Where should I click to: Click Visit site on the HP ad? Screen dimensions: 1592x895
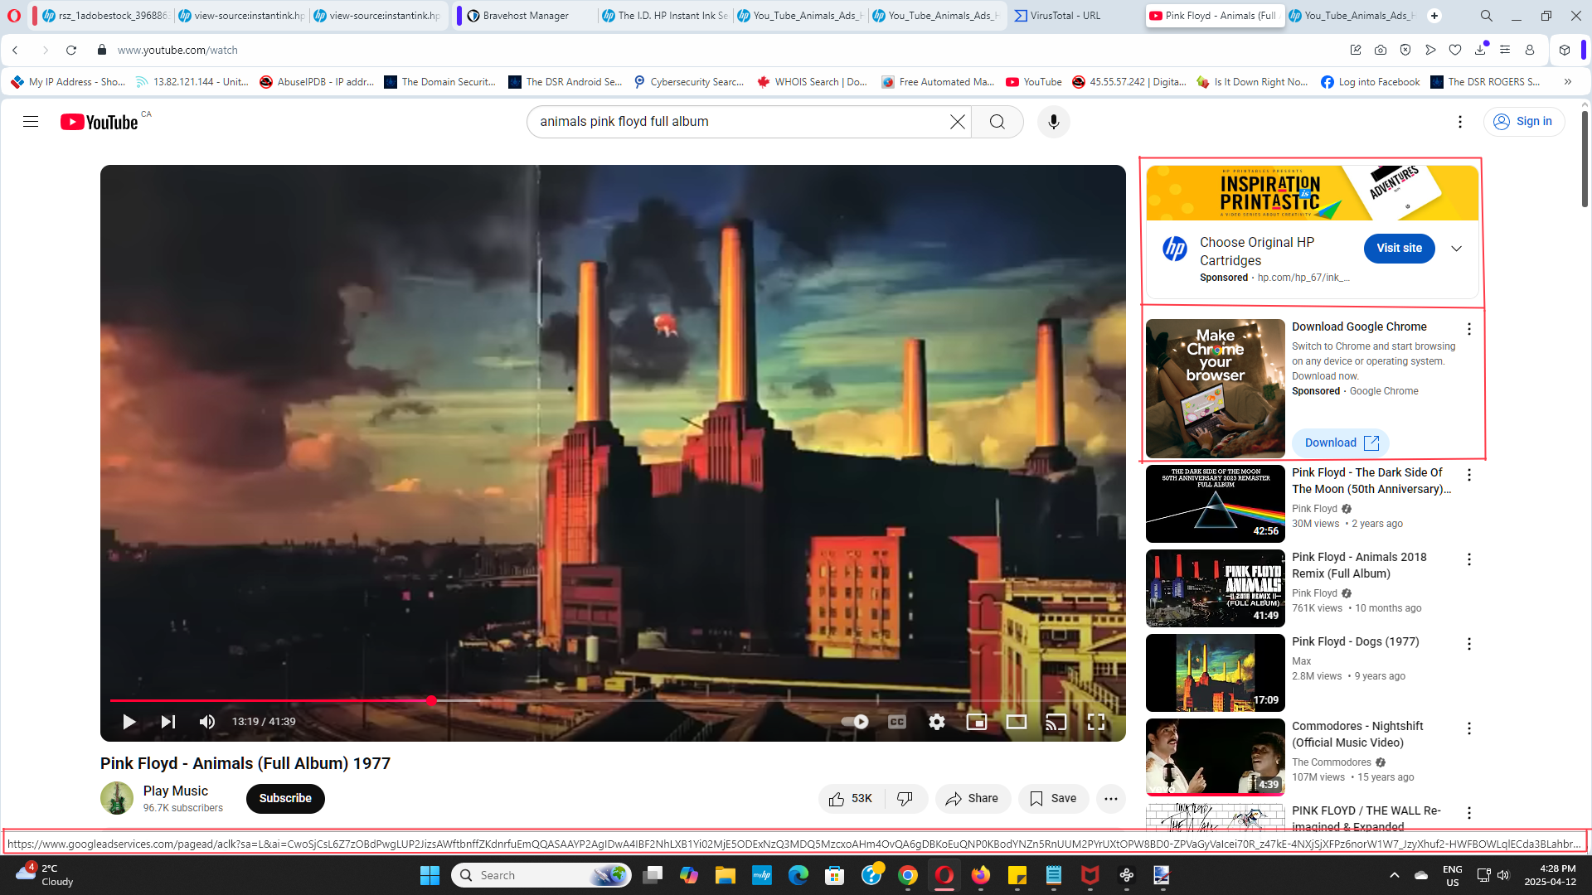tap(1399, 249)
